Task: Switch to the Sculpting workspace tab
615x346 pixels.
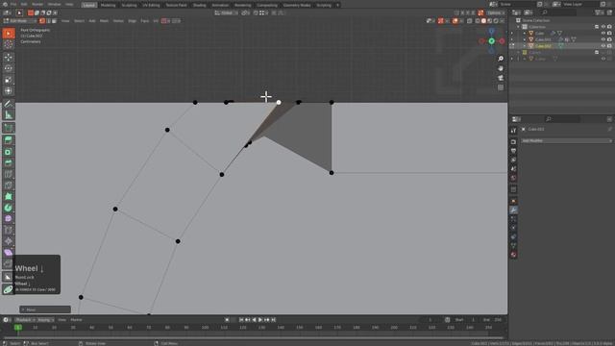Action: point(129,5)
